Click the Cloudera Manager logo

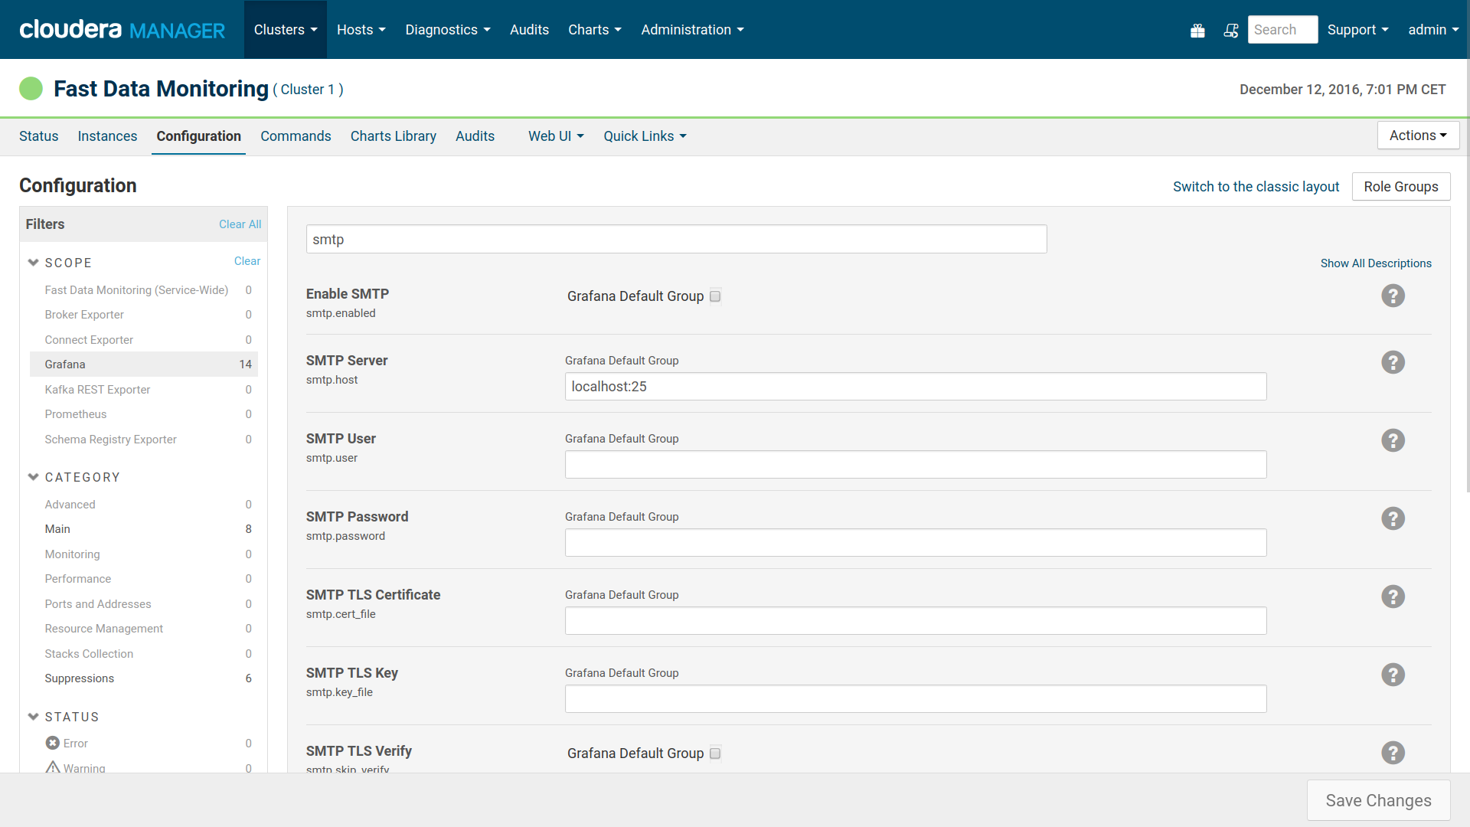[122, 30]
